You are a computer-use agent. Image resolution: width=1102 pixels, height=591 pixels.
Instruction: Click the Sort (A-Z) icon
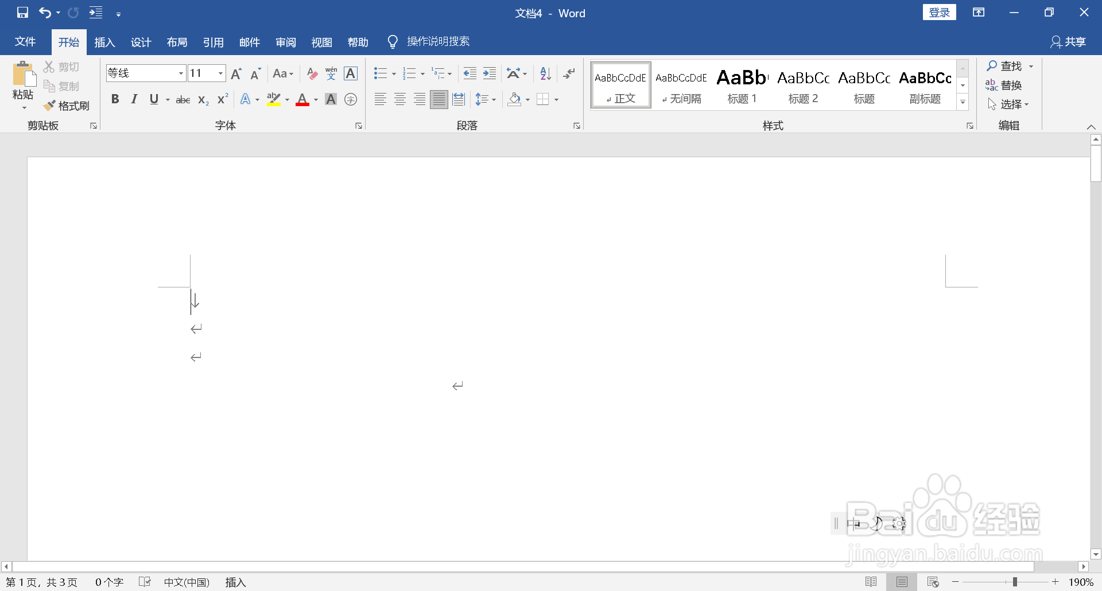point(545,73)
